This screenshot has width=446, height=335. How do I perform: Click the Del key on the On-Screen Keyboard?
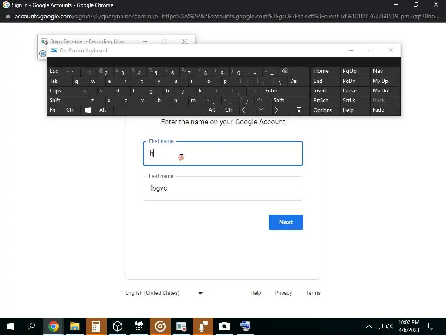[298, 82]
